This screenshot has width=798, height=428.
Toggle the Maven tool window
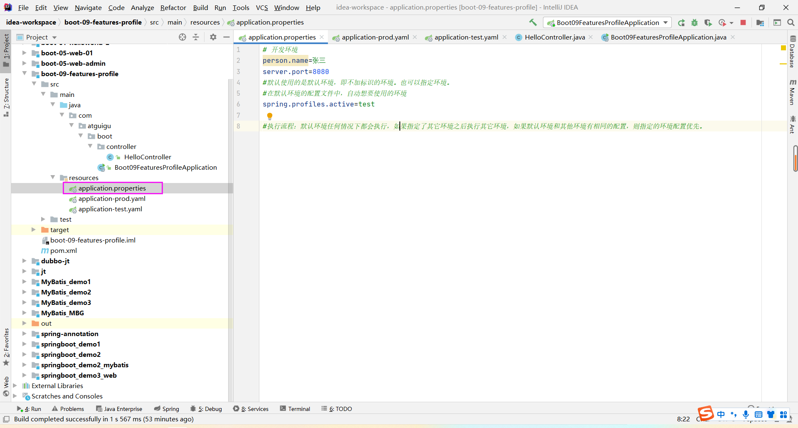793,92
